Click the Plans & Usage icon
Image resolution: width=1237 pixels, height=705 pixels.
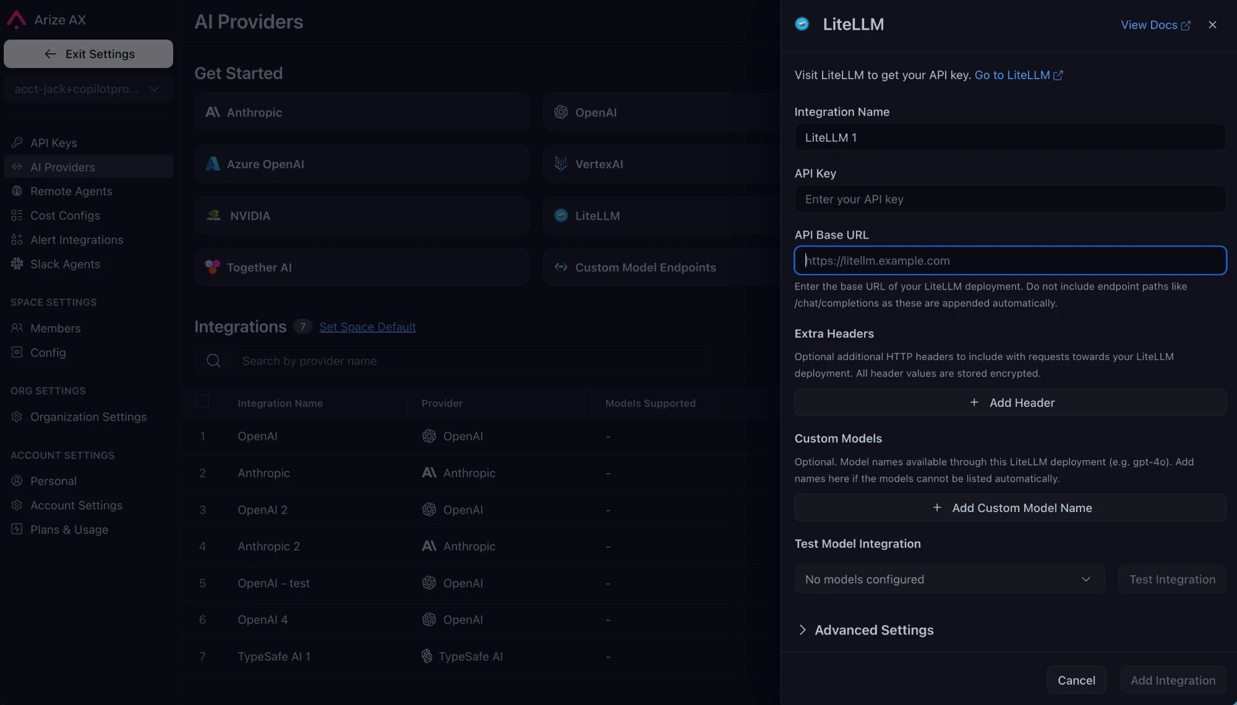(x=17, y=529)
